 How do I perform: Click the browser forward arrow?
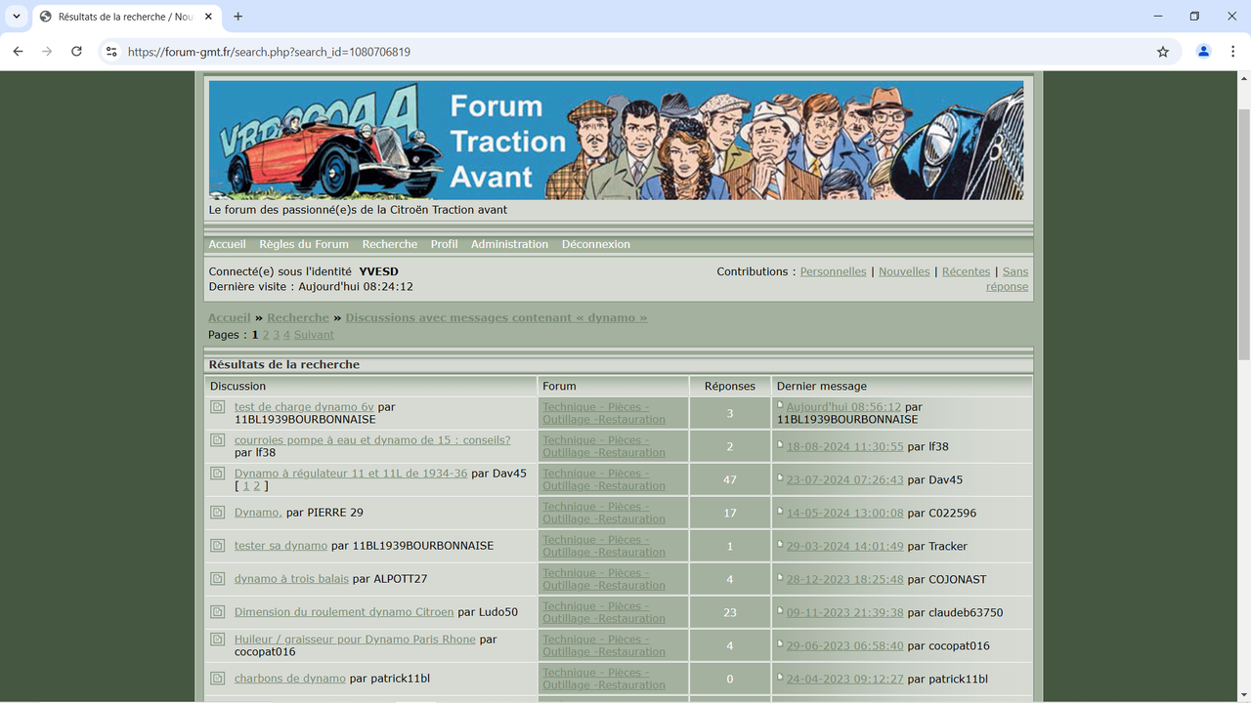[47, 52]
